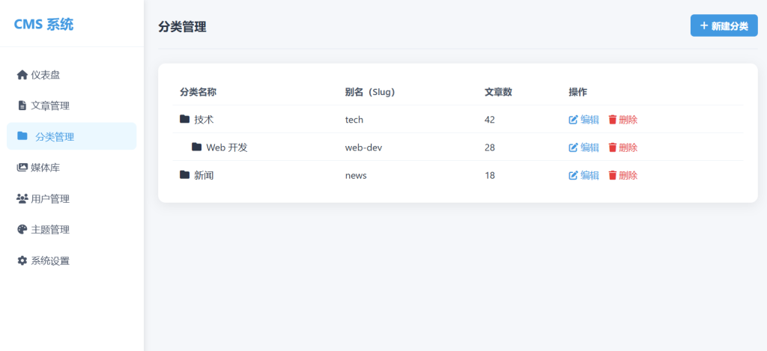
Task: Click the document icon for 文章管理
Action: (x=22, y=106)
